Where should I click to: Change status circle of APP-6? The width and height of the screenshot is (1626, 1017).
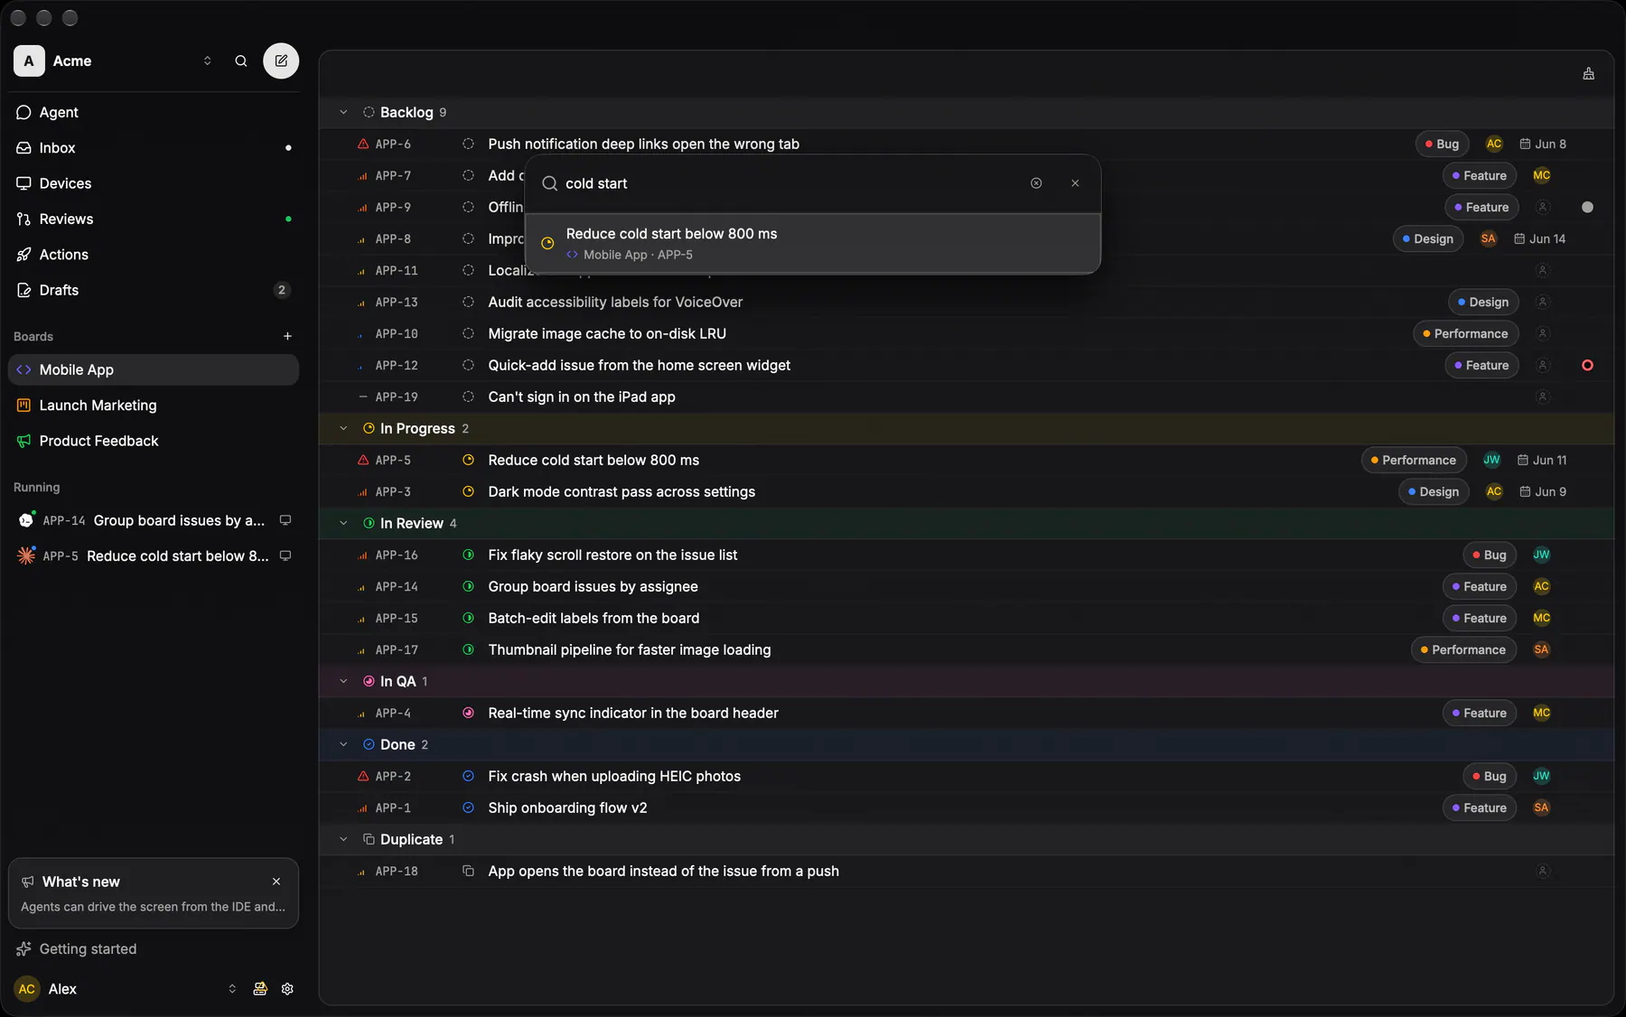[x=468, y=144]
